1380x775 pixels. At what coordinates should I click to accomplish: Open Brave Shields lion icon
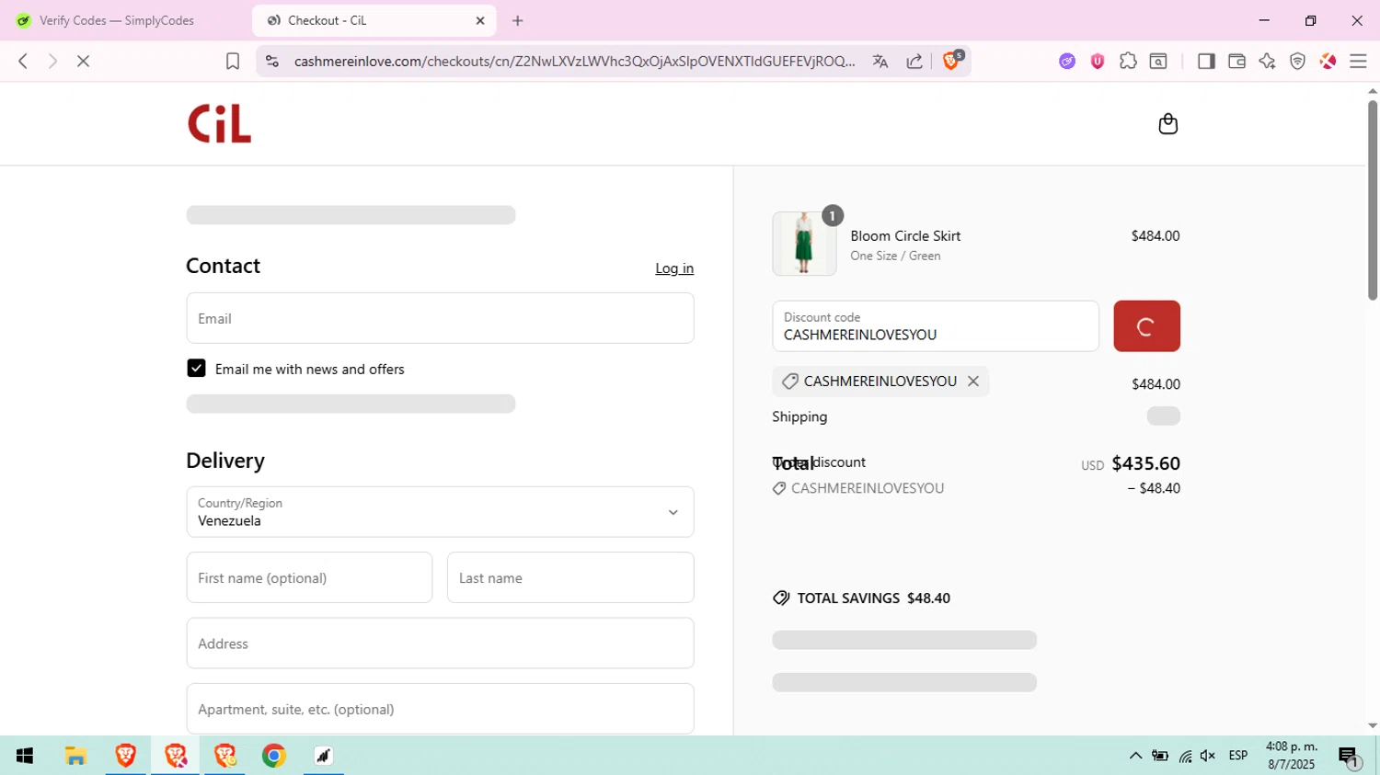pyautogui.click(x=951, y=61)
